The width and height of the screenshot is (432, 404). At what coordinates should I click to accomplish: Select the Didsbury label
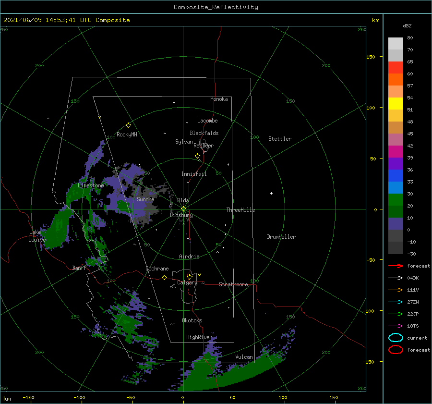click(181, 215)
